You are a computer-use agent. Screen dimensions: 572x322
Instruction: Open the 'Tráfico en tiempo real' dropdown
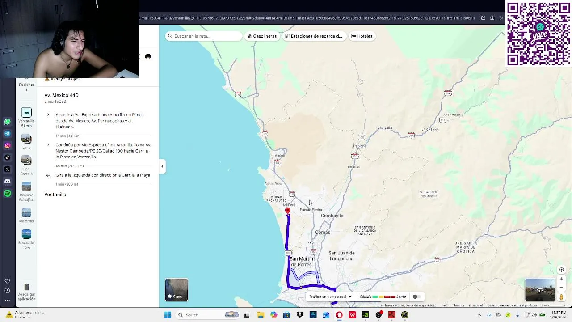[330, 297]
